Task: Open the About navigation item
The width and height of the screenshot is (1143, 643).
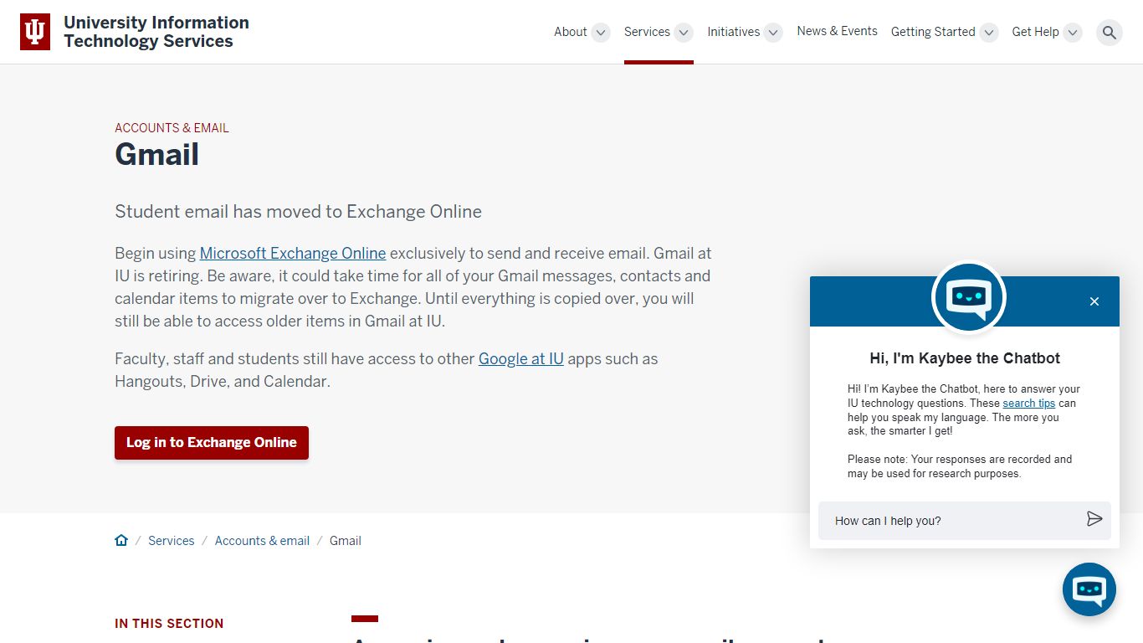Action: point(571,32)
